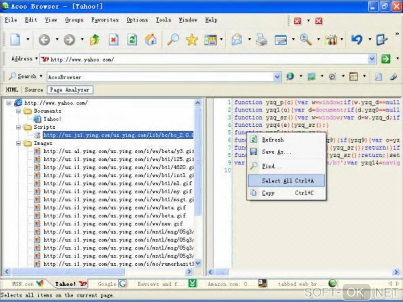Select the Yahoo! document tree item
Screen dimensions: 403x302
point(52,119)
